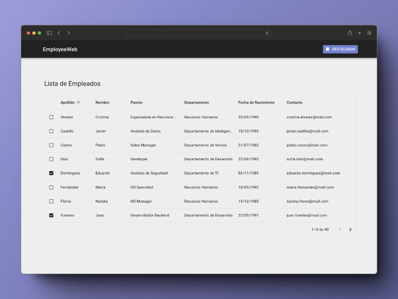The image size is (398, 299).
Task: Click the Developer position cell
Action: (x=139, y=159)
